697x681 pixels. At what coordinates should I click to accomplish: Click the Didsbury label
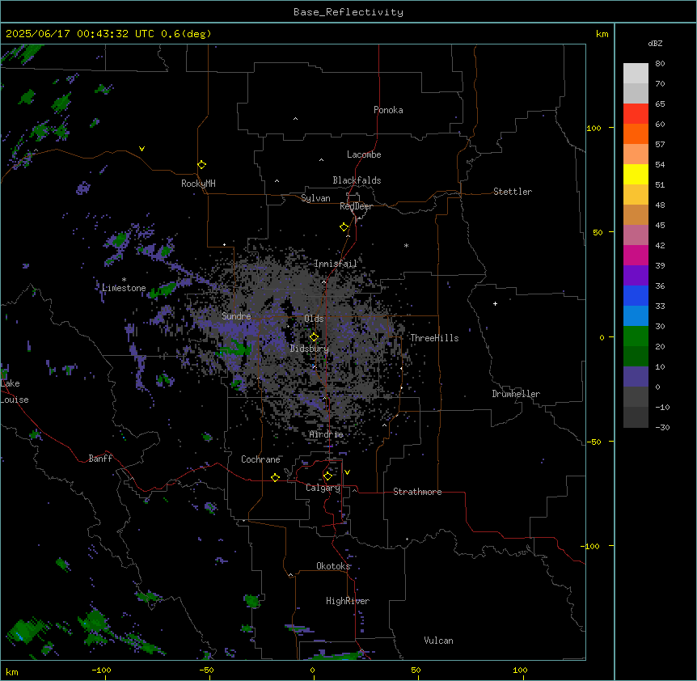point(309,349)
